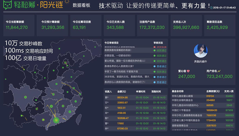Click the green check icon for 辛苦了一辈子的妈妈 row

pos(155,72)
